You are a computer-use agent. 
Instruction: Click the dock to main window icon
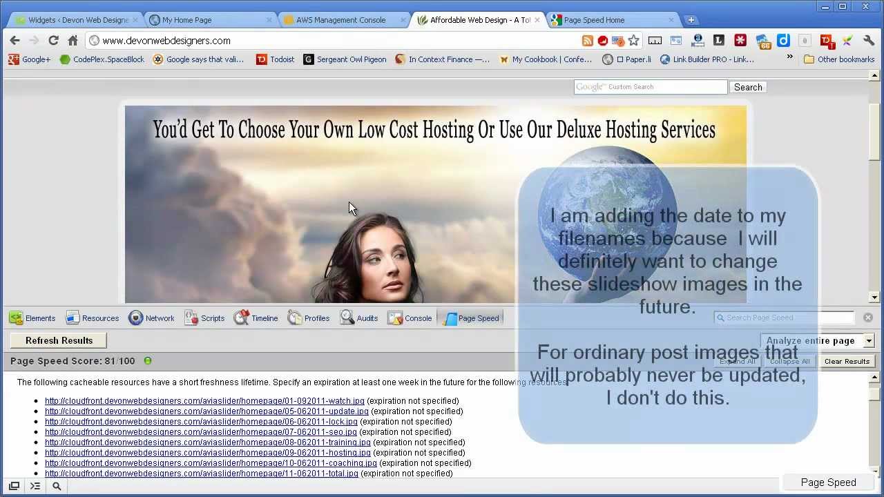pyautogui.click(x=14, y=486)
